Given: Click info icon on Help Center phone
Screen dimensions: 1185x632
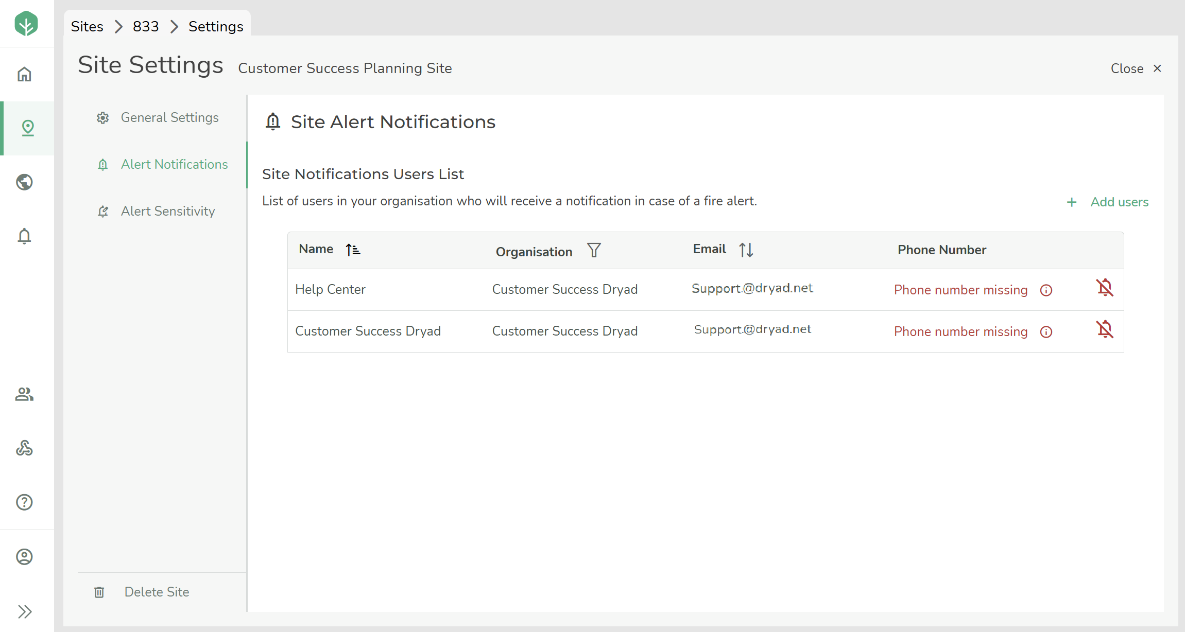Looking at the screenshot, I should click(1046, 290).
